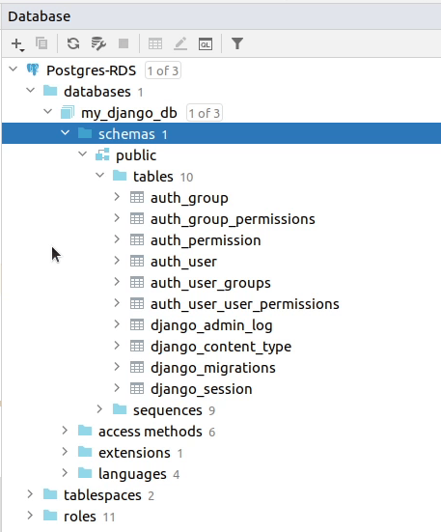Select the django_admin_log table
Image resolution: width=441 pixels, height=532 pixels.
pyautogui.click(x=211, y=325)
